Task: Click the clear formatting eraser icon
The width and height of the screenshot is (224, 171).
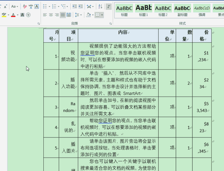Action: tap(25, 6)
